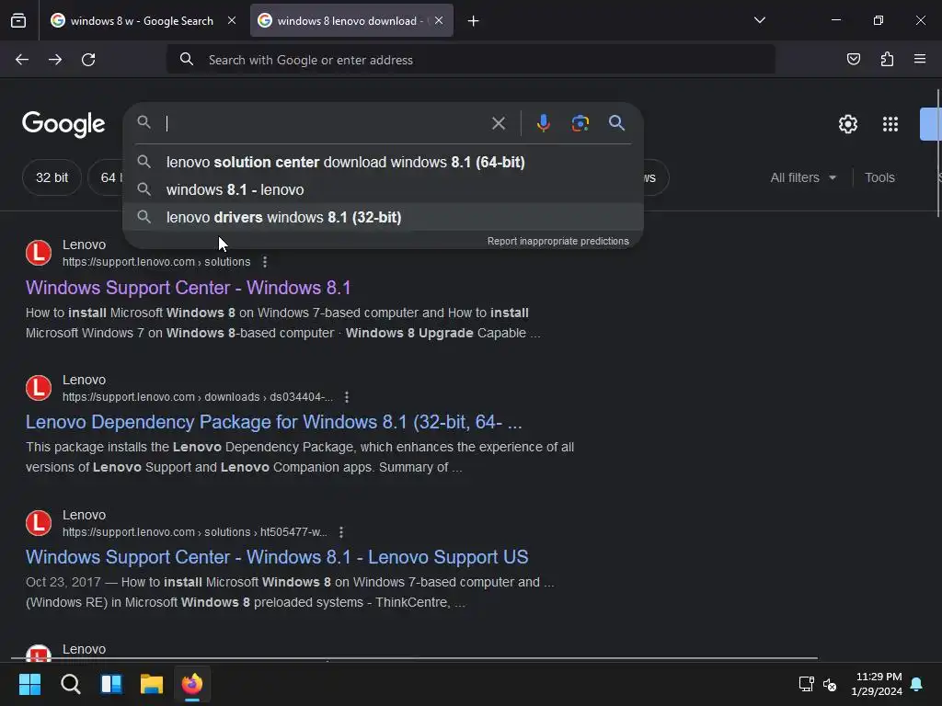The height and width of the screenshot is (706, 942).
Task: Click Lenovo favicon of Lenovo Support US result
Action: [x=39, y=523]
